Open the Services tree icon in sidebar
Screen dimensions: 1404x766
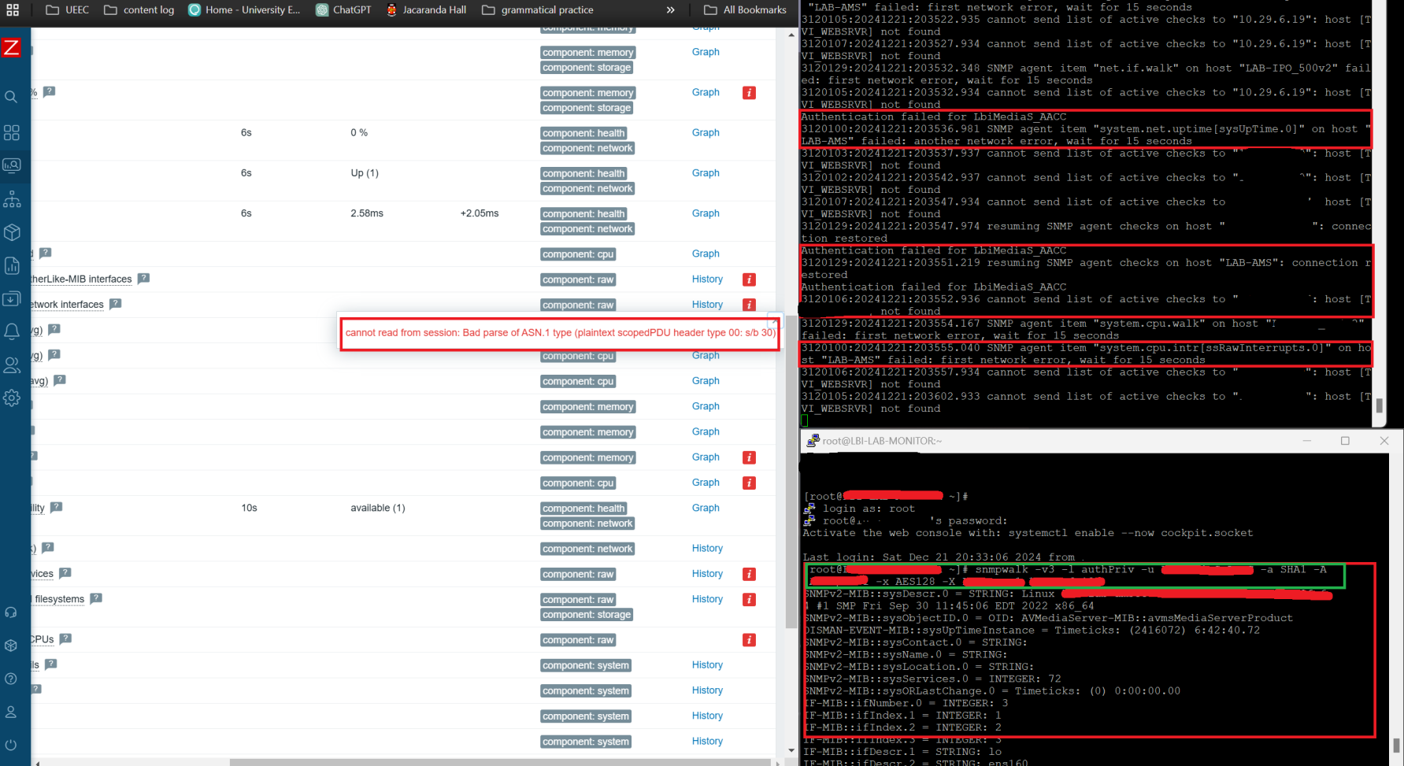click(x=12, y=199)
